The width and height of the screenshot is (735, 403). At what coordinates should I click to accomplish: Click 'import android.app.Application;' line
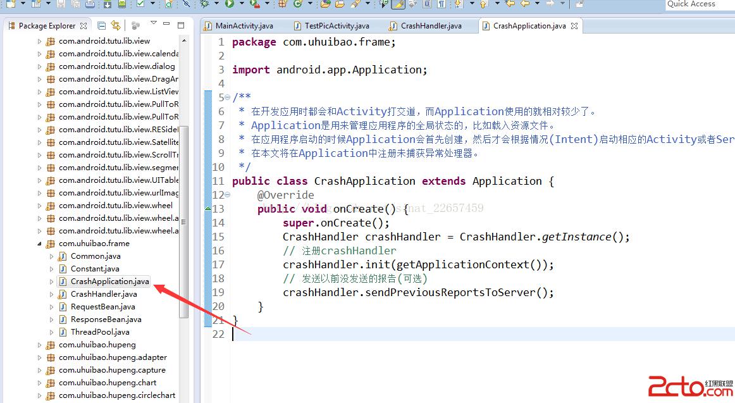(x=330, y=70)
